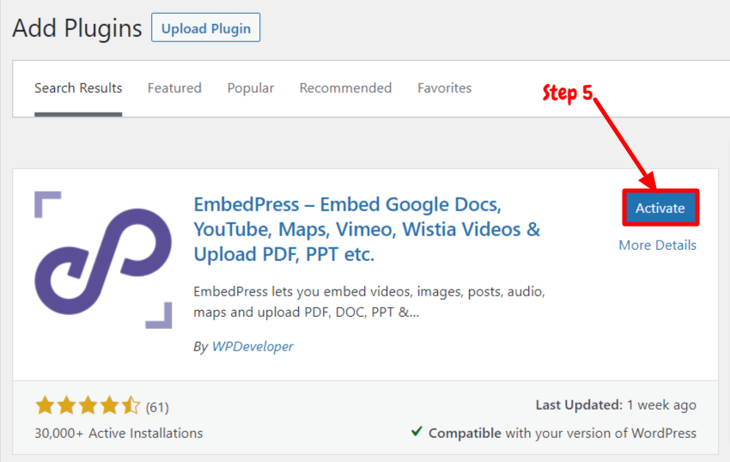
Task: Click the (61) ratings count
Action: [x=157, y=408]
